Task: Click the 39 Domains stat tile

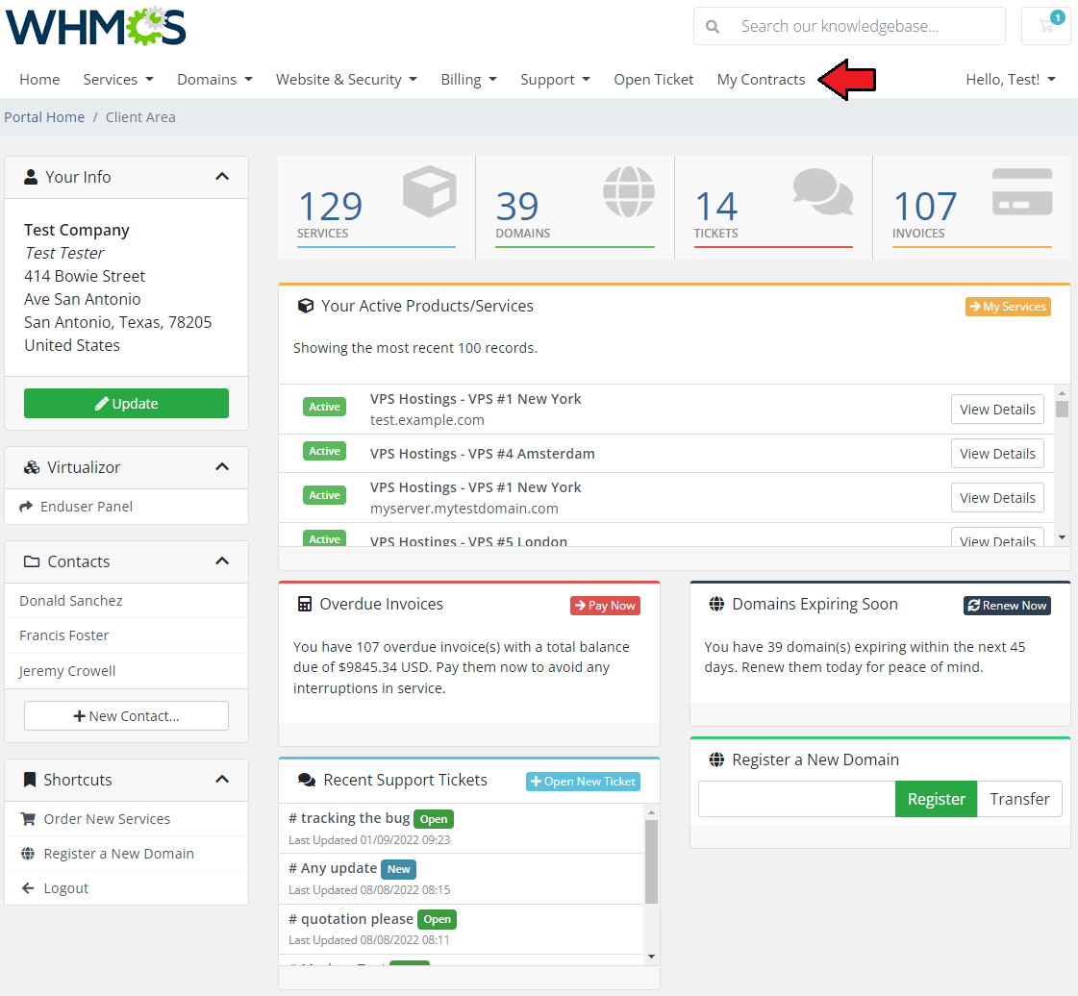Action: click(x=575, y=209)
